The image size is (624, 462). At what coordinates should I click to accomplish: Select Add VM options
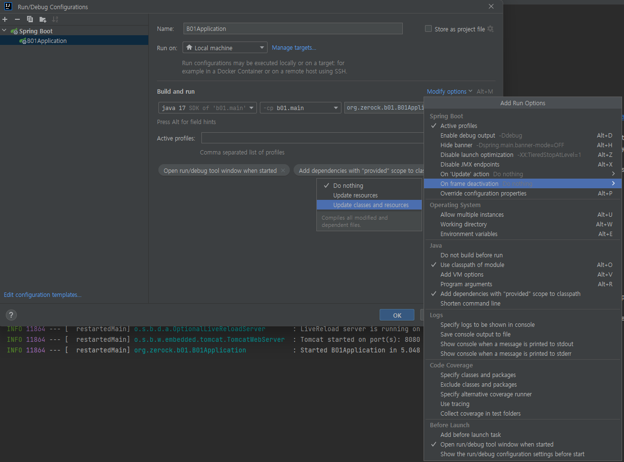click(523, 274)
